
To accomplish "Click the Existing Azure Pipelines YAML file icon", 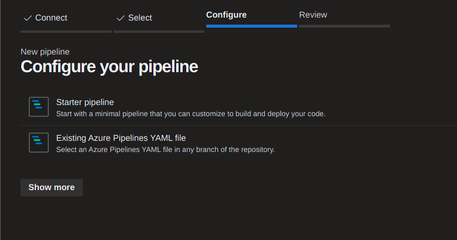I will coord(39,143).
